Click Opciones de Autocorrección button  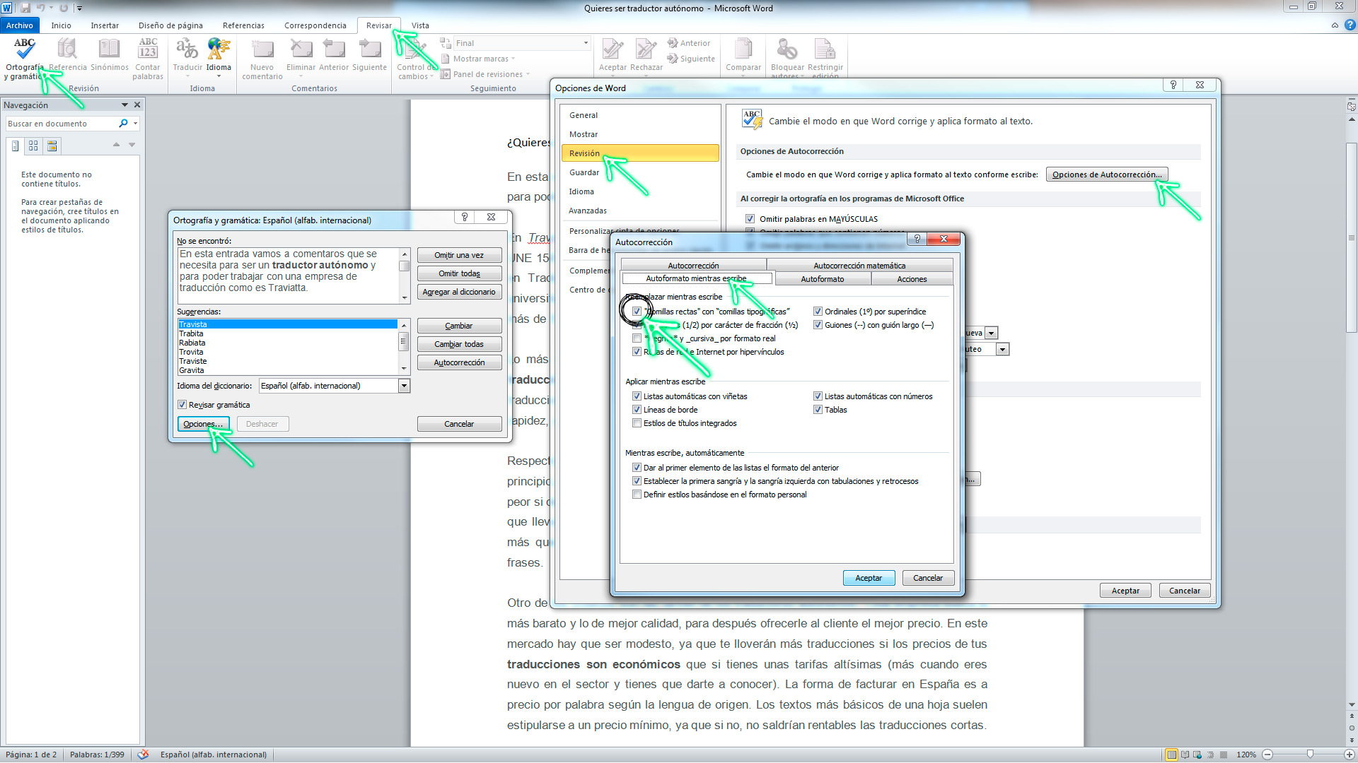[1107, 175]
